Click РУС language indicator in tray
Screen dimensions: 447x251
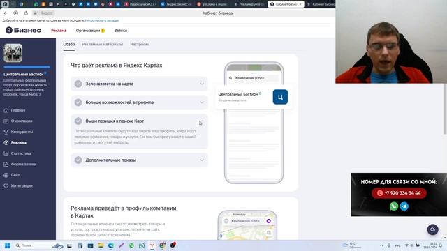pos(397,245)
